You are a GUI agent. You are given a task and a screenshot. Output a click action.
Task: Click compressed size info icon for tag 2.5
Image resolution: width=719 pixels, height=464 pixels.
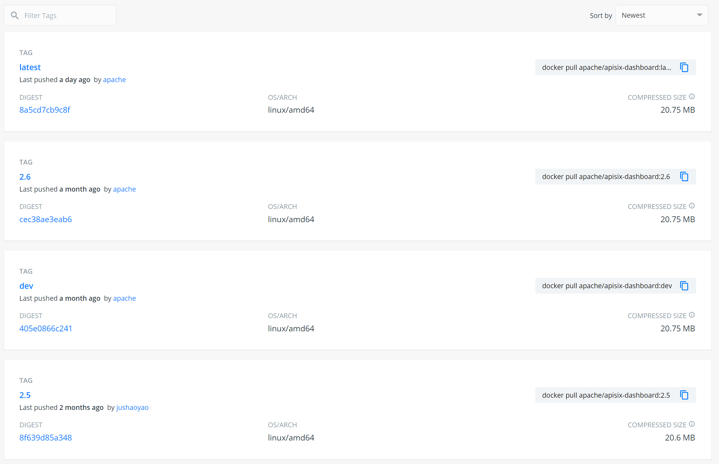[692, 424]
